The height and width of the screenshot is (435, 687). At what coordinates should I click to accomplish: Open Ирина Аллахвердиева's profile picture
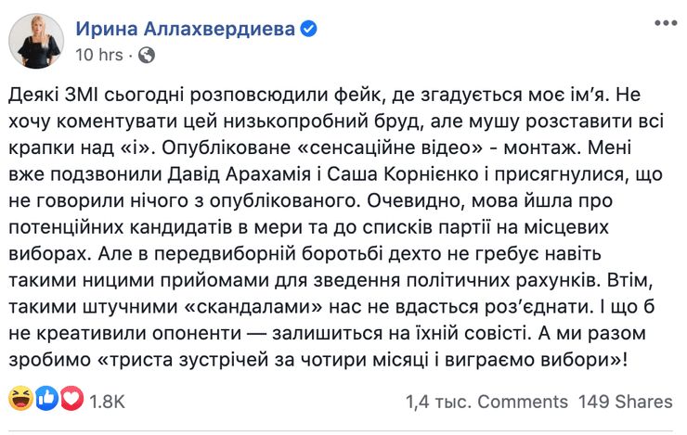pyautogui.click(x=34, y=40)
